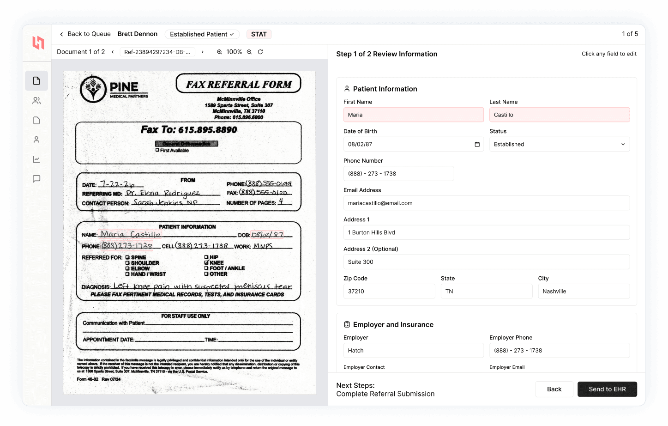Image resolution: width=668 pixels, height=426 pixels.
Task: Click the Employer and Insurance clipboard icon
Action: click(x=347, y=325)
